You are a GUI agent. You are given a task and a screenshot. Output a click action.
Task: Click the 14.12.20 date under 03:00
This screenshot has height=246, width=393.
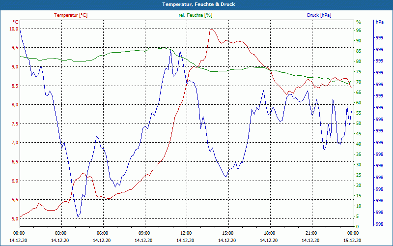click(x=60, y=240)
